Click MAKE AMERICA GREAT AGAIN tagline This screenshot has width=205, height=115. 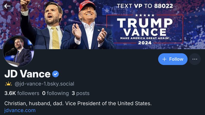pyautogui.click(x=145, y=38)
